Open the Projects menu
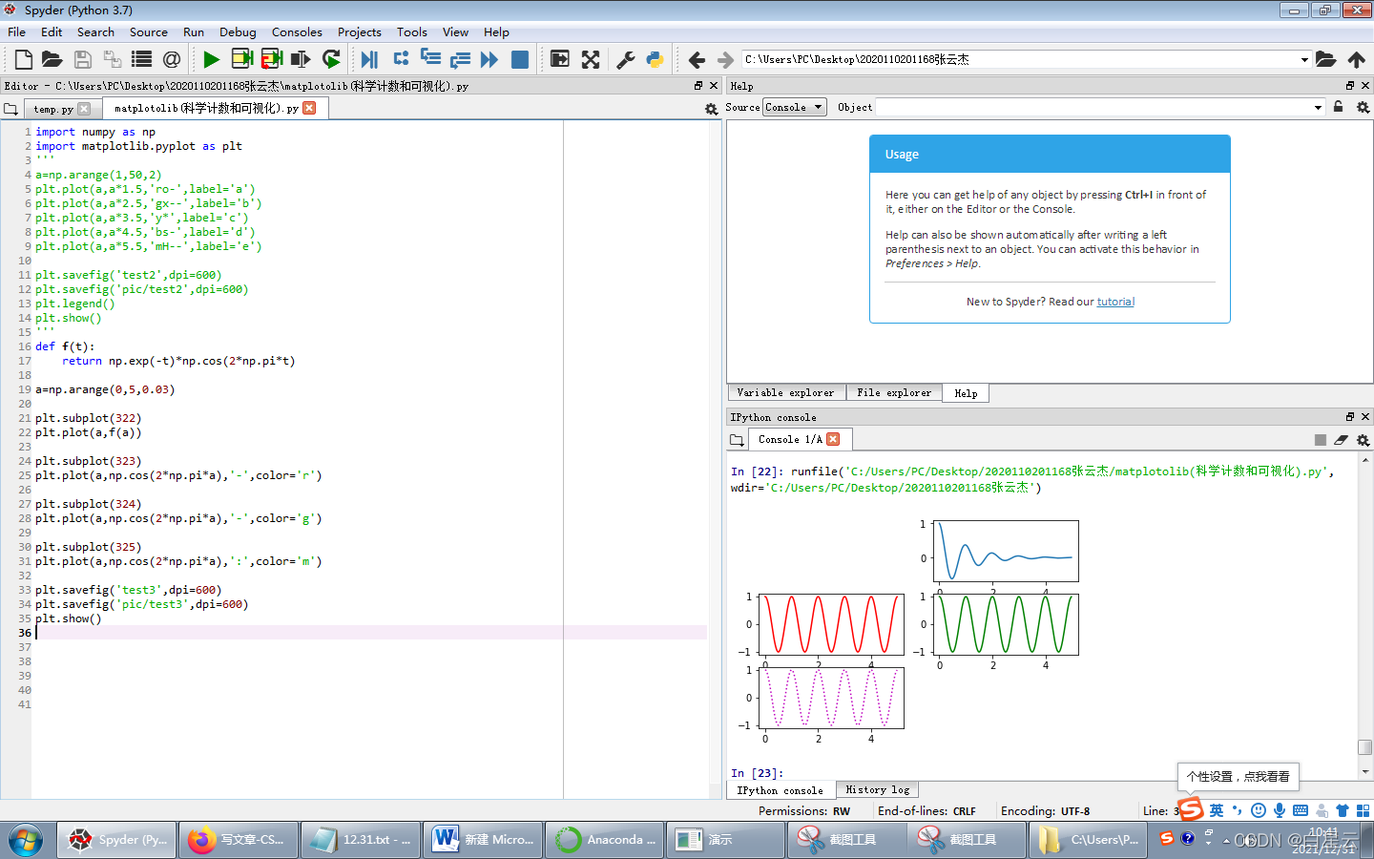 point(360,31)
